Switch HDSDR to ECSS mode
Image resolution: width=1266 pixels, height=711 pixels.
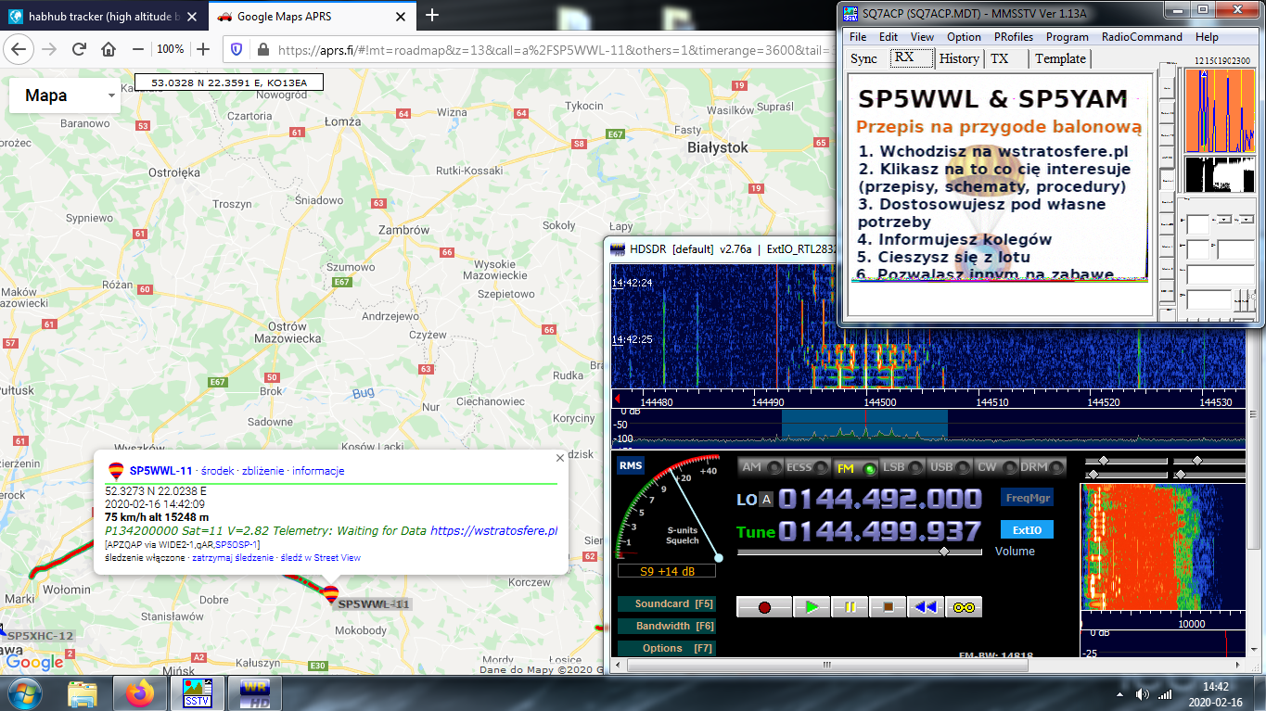click(x=807, y=468)
